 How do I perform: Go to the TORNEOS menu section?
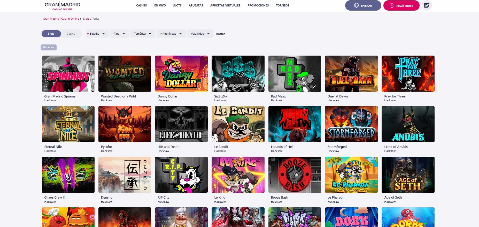(x=282, y=5)
